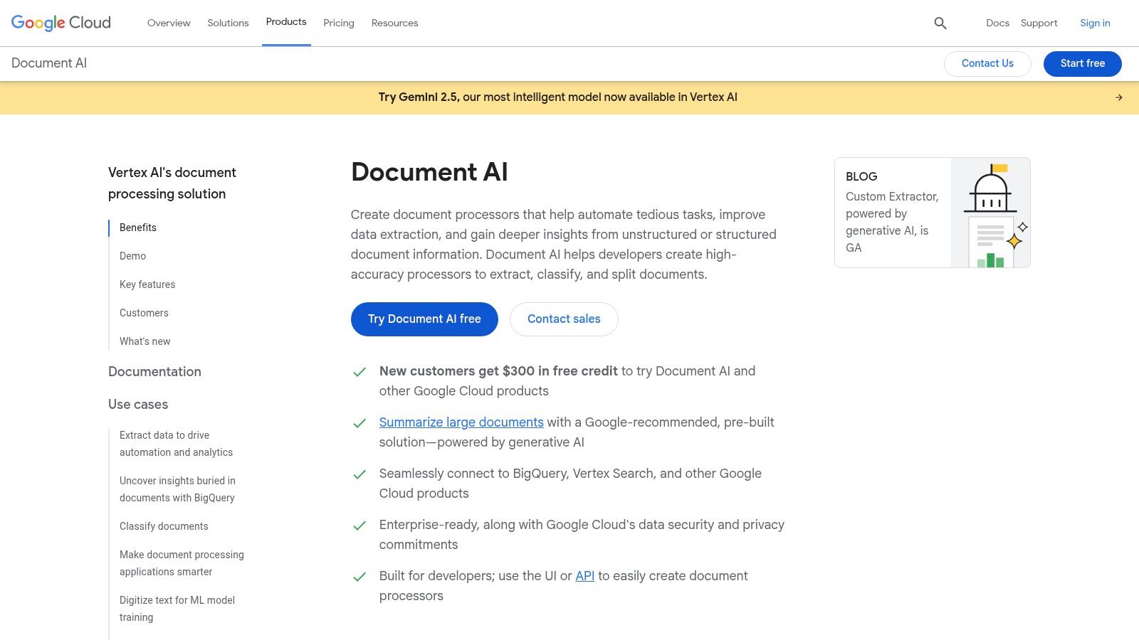The image size is (1139, 640).
Task: Open the Overview navigation dropdown
Action: pos(168,23)
